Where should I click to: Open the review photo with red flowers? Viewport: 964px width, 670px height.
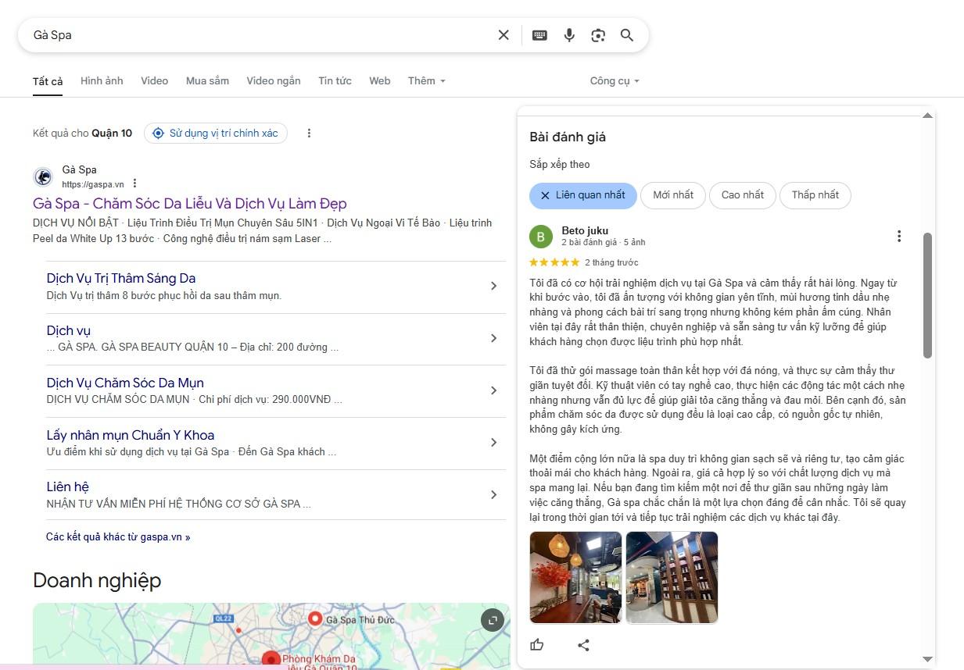pos(576,578)
